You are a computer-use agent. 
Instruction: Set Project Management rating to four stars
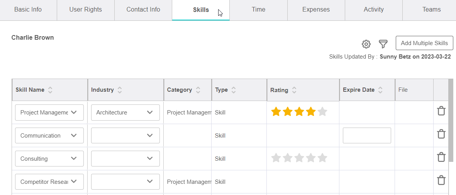tap(310, 112)
